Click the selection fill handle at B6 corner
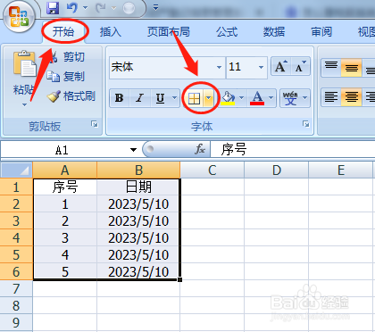Viewport: 375px width, 332px height. (179, 279)
